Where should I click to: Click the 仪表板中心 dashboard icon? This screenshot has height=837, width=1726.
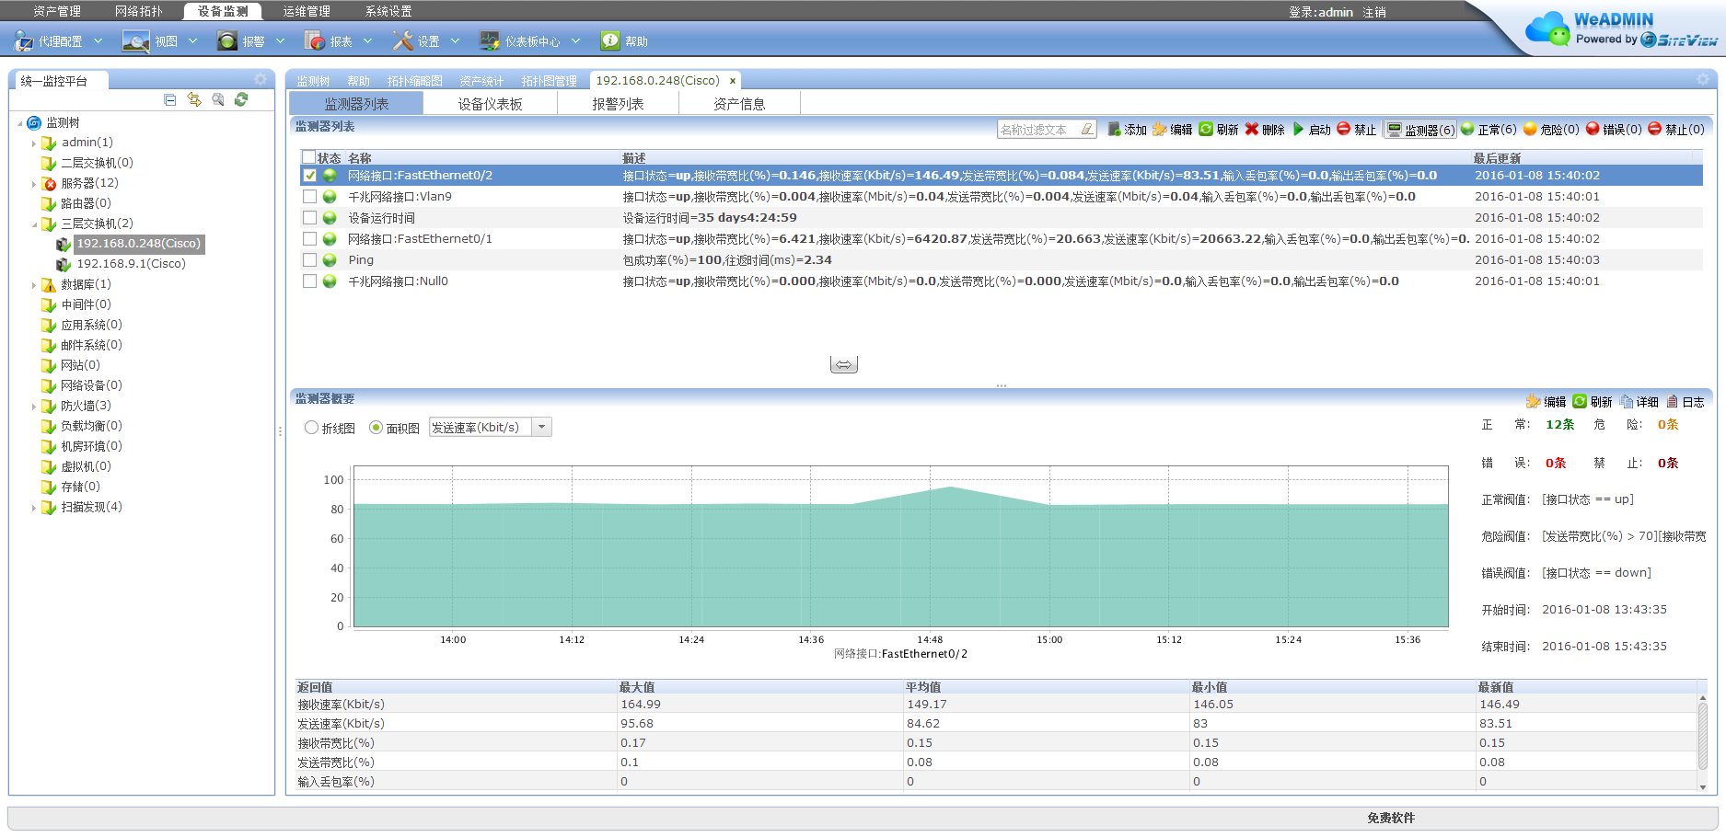(x=491, y=41)
